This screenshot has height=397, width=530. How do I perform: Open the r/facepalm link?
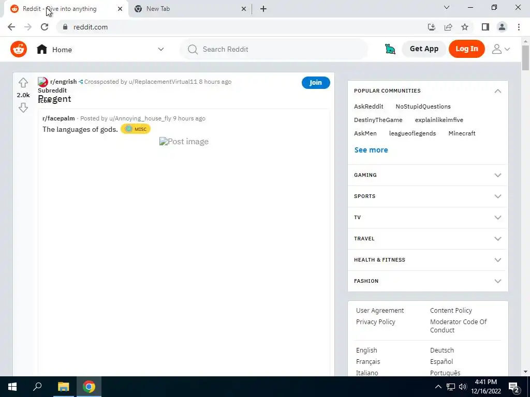point(58,118)
